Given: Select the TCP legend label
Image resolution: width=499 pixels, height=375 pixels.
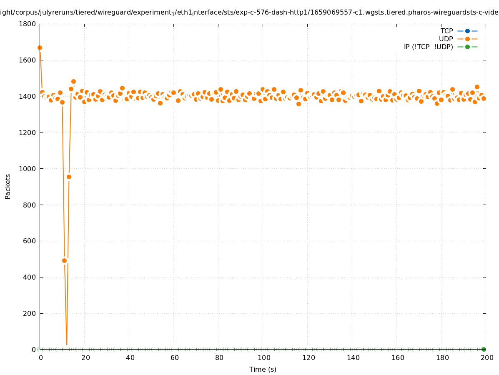Looking at the screenshot, I should coord(446,31).
